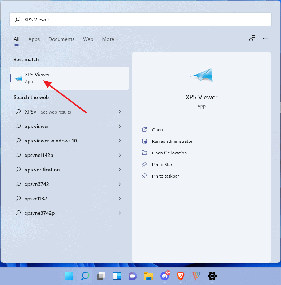Click search icon beside 'xpsvn3742'

18,184
